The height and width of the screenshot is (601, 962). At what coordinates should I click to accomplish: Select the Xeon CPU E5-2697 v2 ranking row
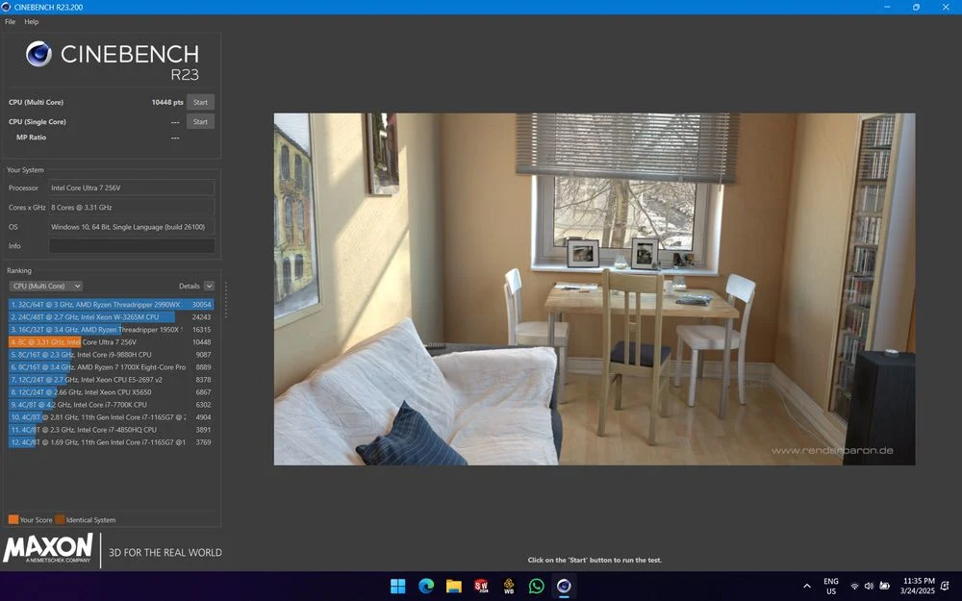(111, 380)
